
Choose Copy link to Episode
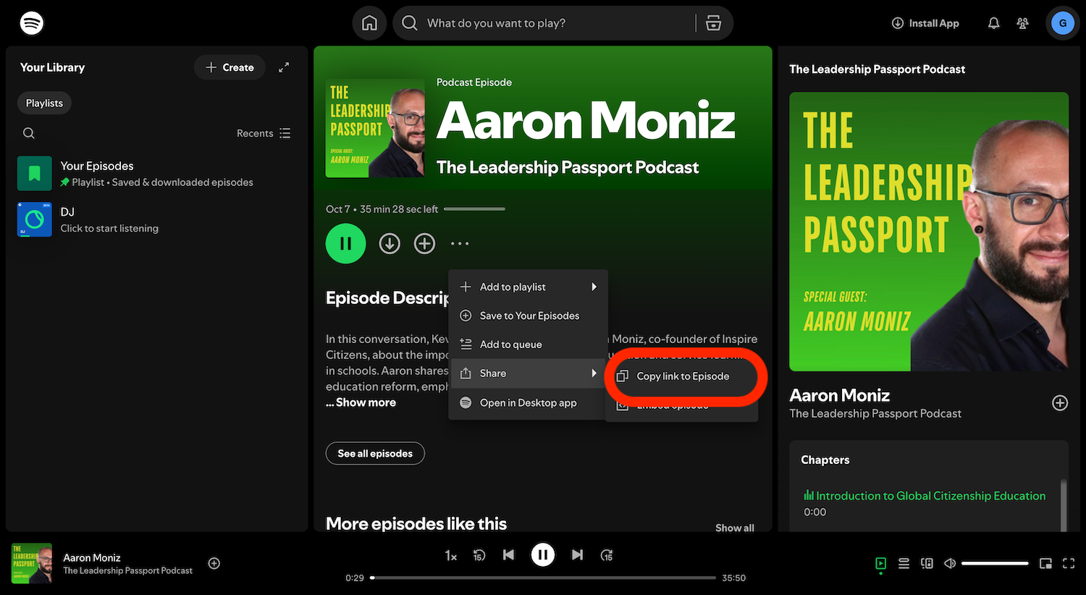coord(683,376)
